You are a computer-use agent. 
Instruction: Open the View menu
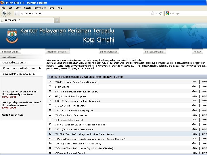tap(18, 8)
